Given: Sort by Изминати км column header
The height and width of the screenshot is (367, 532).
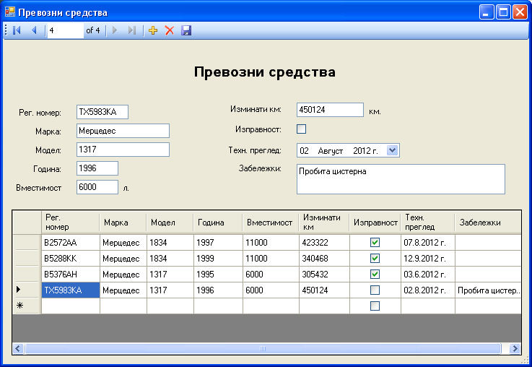Looking at the screenshot, I should tap(324, 223).
